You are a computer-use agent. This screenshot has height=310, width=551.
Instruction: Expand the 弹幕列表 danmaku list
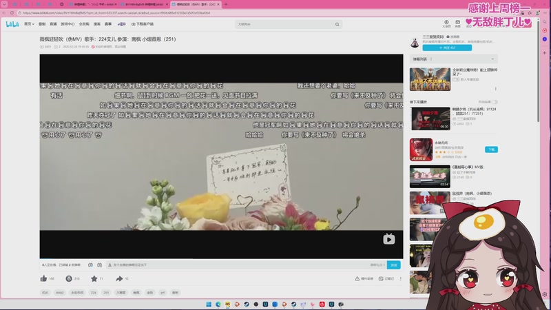pos(492,59)
